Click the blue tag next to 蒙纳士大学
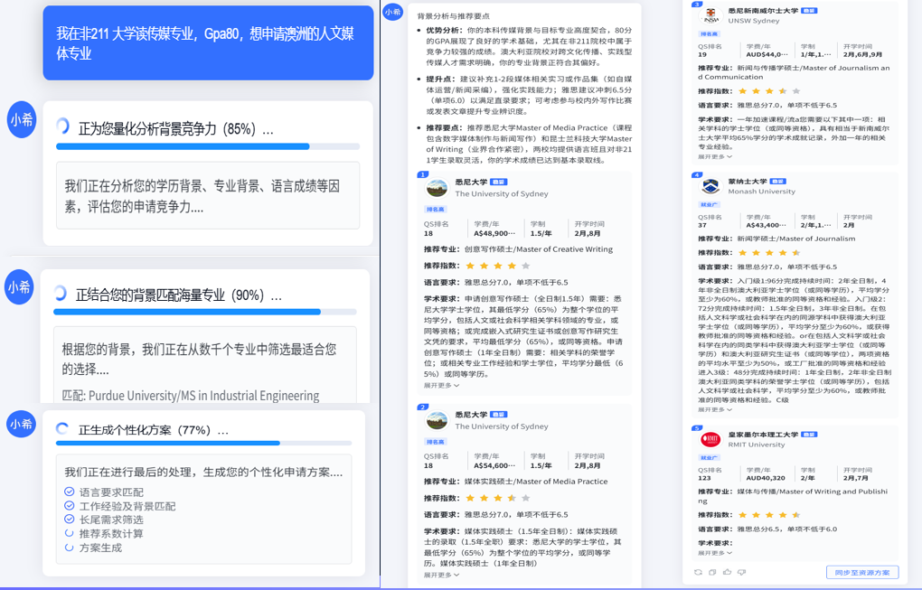Image resolution: width=922 pixels, height=590 pixels. 778,181
